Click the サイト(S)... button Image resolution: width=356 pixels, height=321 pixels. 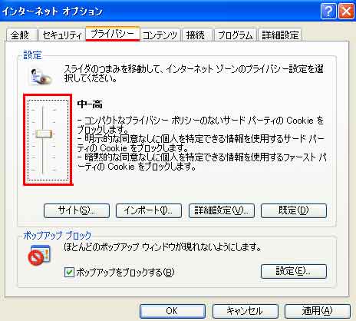pos(77,210)
